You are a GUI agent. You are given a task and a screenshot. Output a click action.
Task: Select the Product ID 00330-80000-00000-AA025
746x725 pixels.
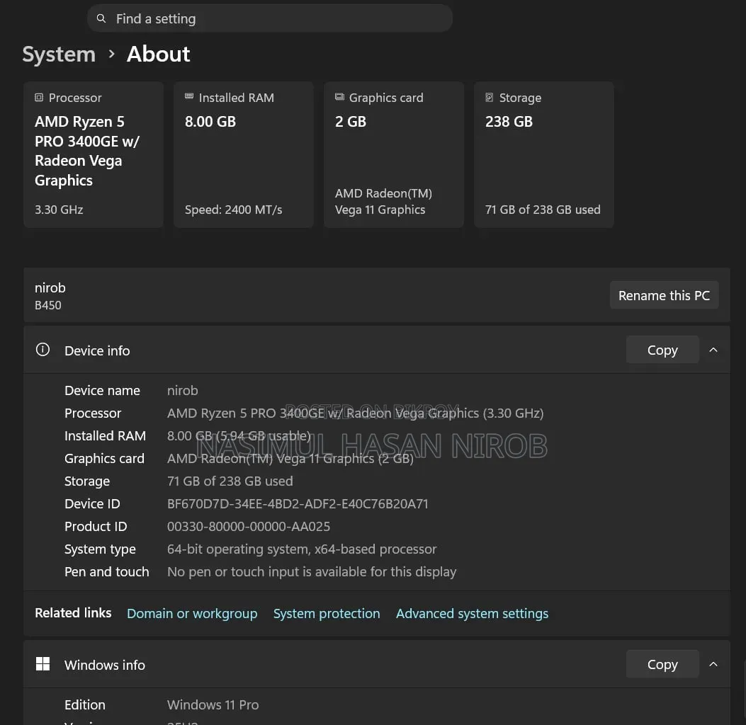(249, 527)
